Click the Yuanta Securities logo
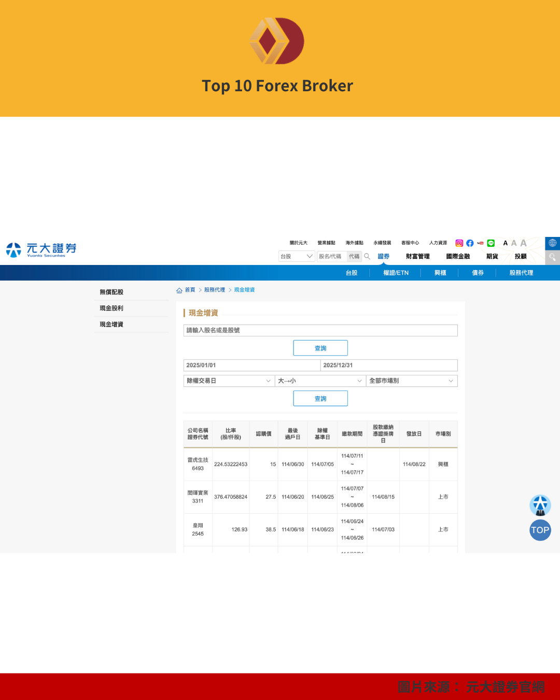 click(x=41, y=250)
